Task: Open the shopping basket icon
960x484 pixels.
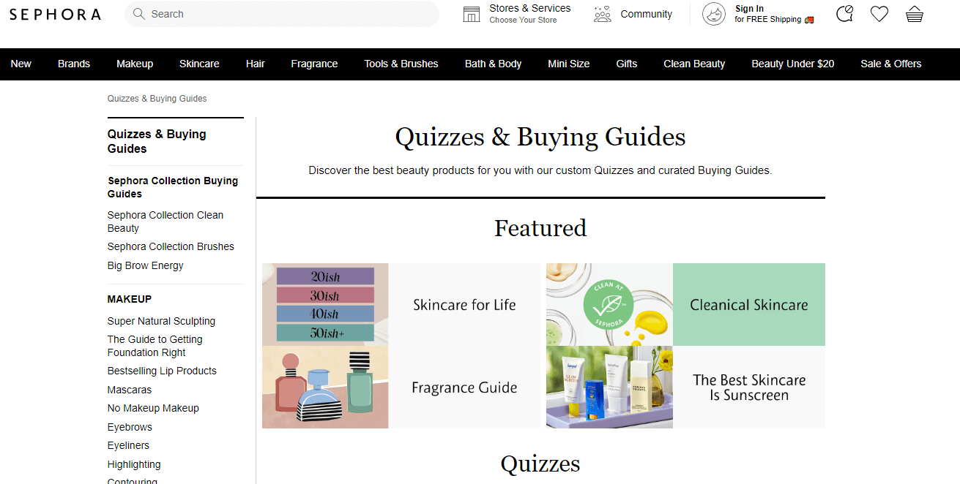Action: 914,14
